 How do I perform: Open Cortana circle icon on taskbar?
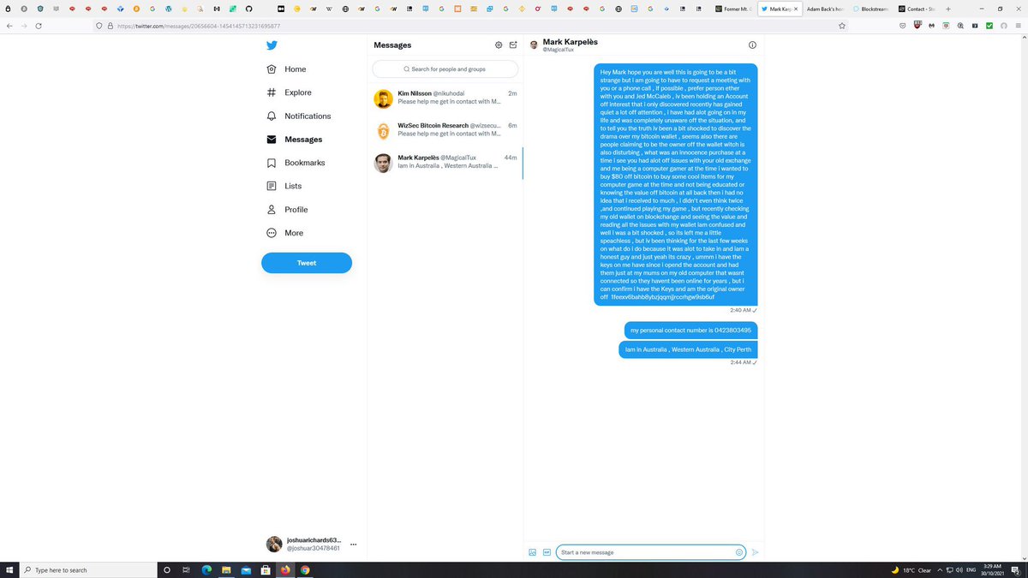(x=166, y=569)
